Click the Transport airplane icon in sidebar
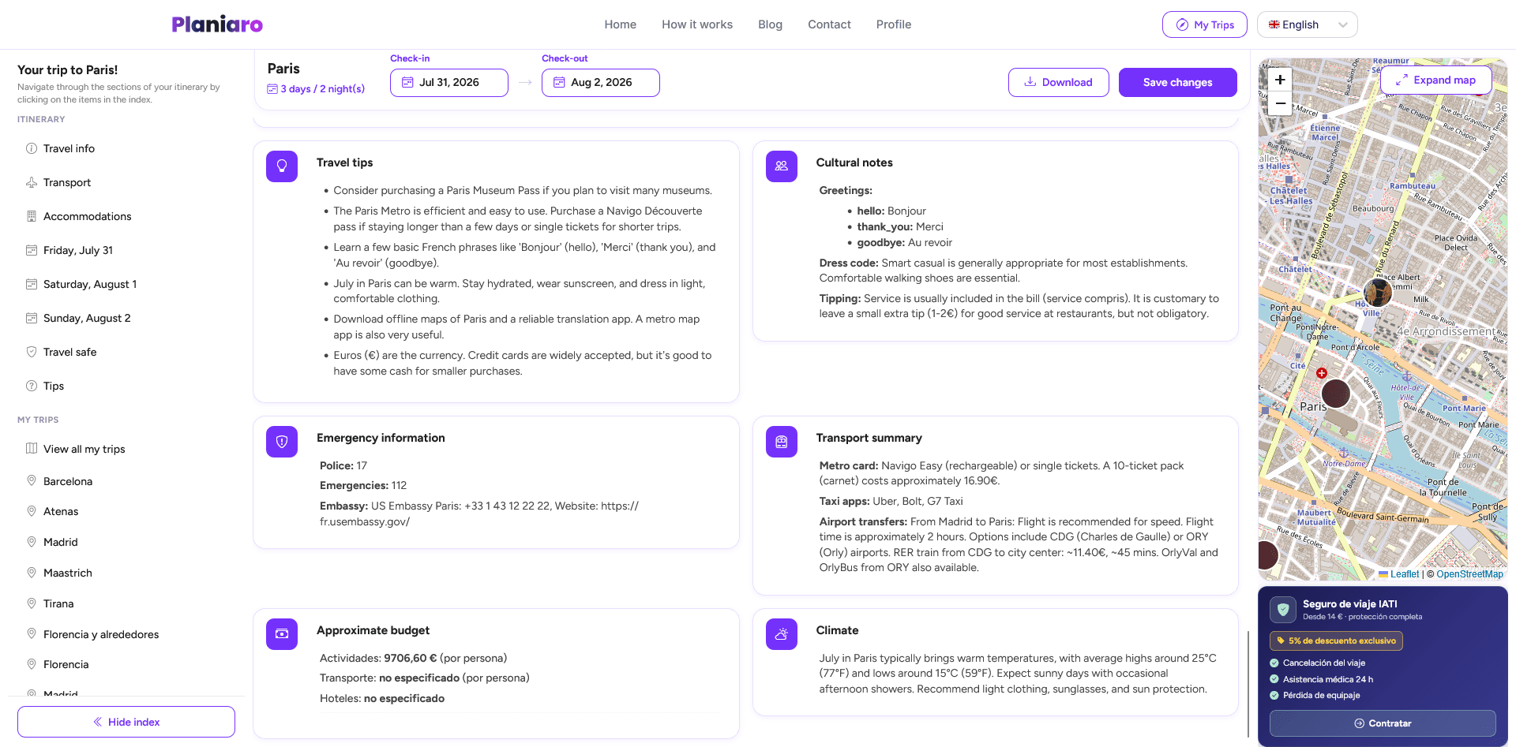 click(x=32, y=182)
